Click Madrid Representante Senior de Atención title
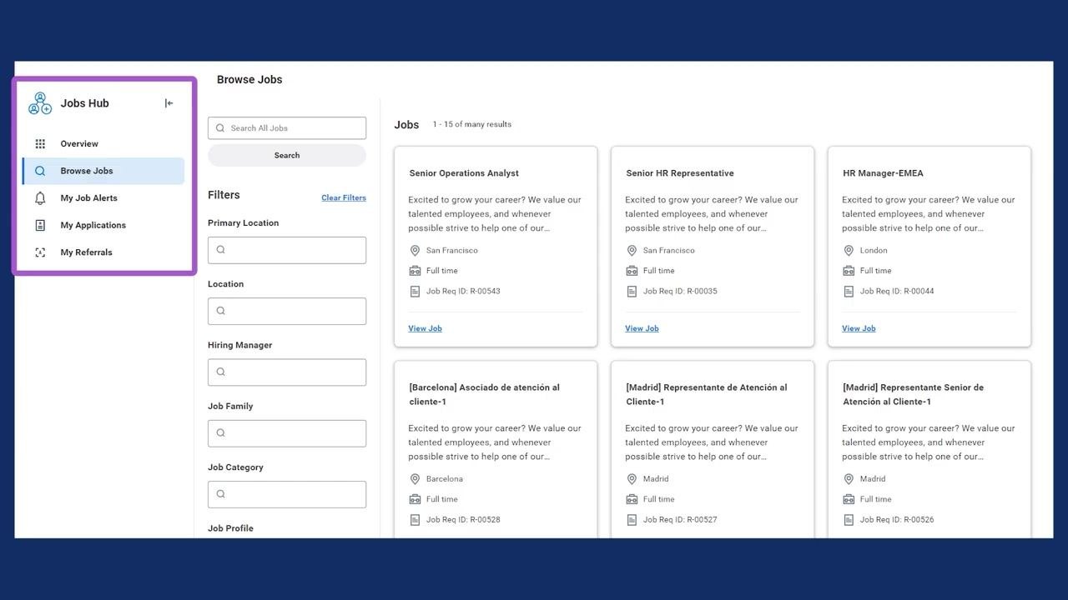Image resolution: width=1068 pixels, height=600 pixels. 913,394
